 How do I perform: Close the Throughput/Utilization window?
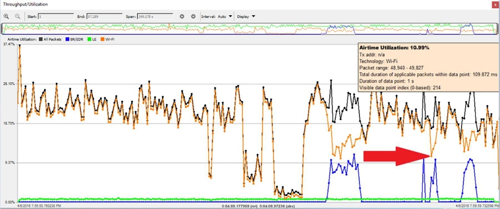[494, 5]
